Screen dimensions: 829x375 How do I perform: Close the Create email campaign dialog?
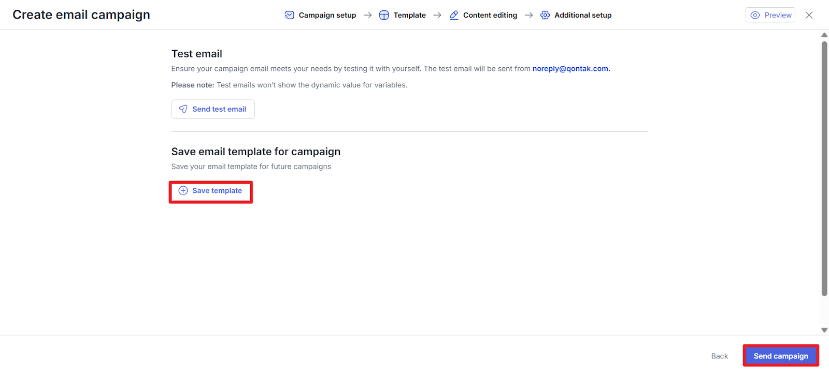click(809, 15)
